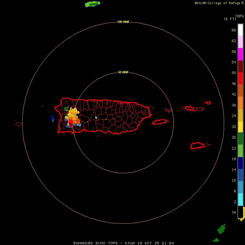Click legend value 42
The width and height of the screenshot is (245, 245).
(x=234, y=94)
